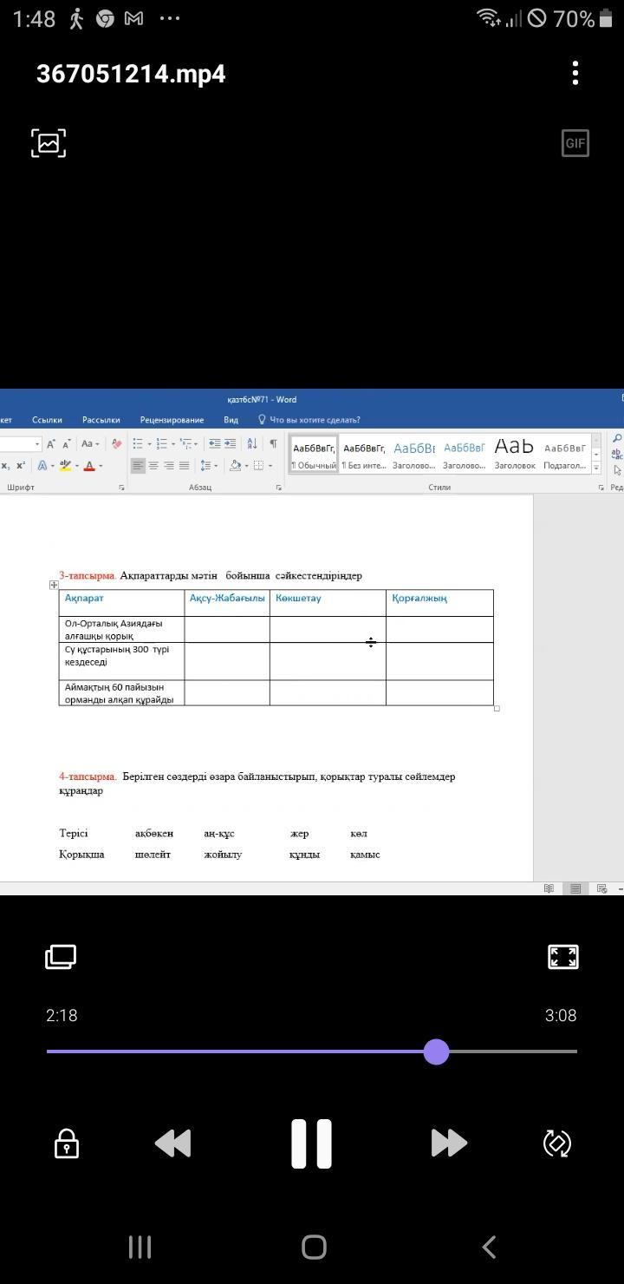This screenshot has height=1284, width=624.
Task: Decrease font size with A-down icon
Action: pos(66,444)
